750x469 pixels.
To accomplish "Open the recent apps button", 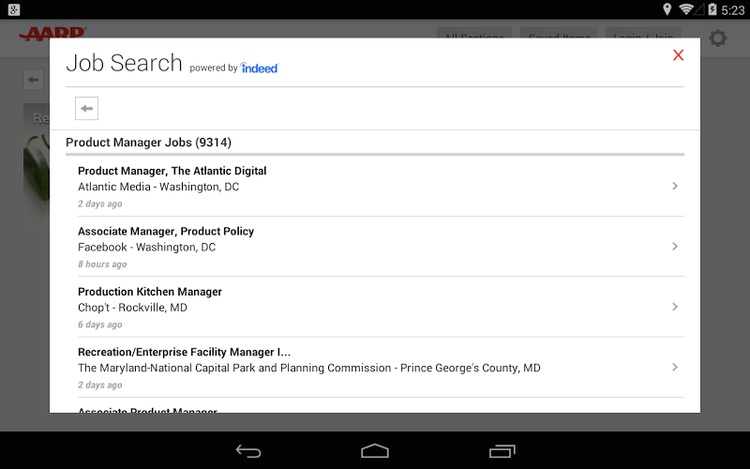I will tap(502, 451).
